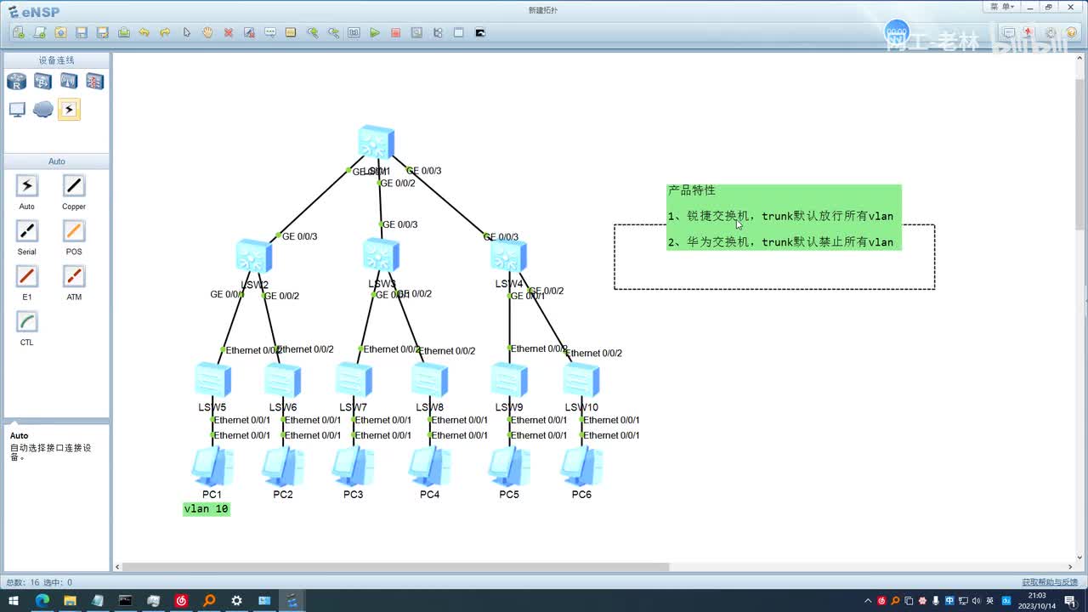1088x612 pixels.
Task: Open Windows Start menu on taskbar
Action: [x=14, y=601]
